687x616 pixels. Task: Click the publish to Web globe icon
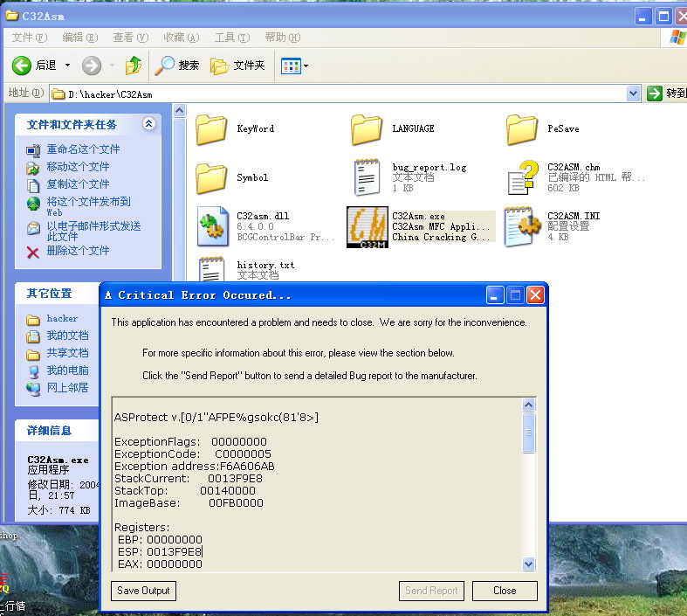pyautogui.click(x=33, y=203)
